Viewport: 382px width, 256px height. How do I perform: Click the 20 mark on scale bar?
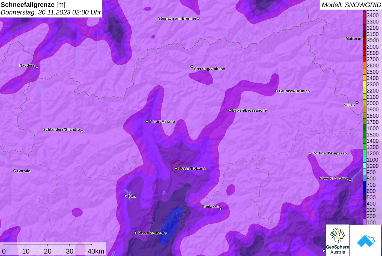[x=48, y=251]
